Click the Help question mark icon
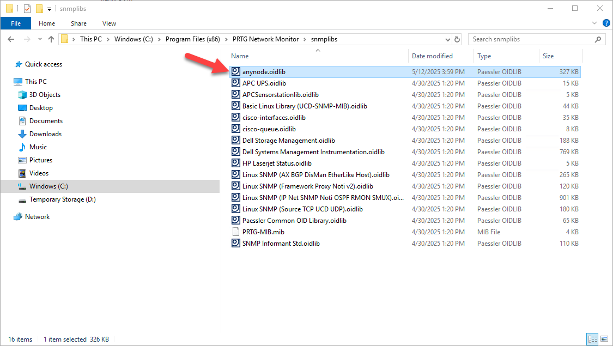Image resolution: width=613 pixels, height=346 pixels. pyautogui.click(x=606, y=23)
